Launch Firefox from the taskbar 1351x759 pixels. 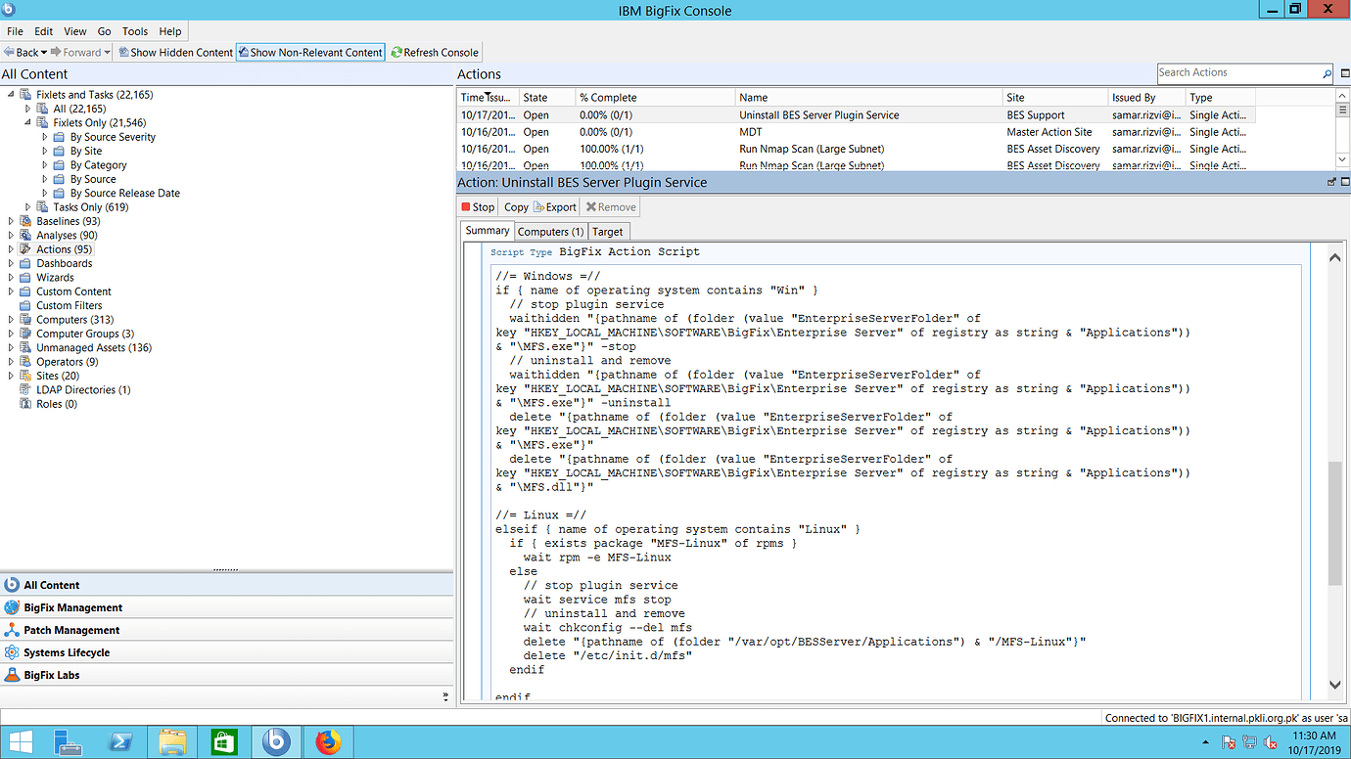coord(328,742)
